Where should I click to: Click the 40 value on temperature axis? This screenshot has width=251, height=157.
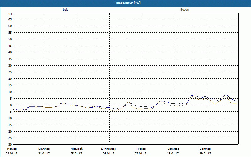pyautogui.click(x=10, y=52)
